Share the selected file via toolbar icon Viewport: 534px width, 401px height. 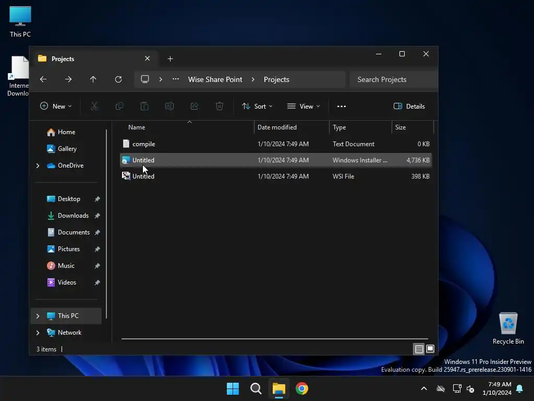195,107
